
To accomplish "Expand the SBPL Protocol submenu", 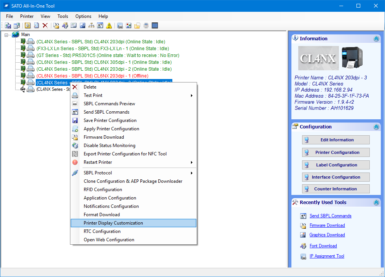I will coord(191,173).
